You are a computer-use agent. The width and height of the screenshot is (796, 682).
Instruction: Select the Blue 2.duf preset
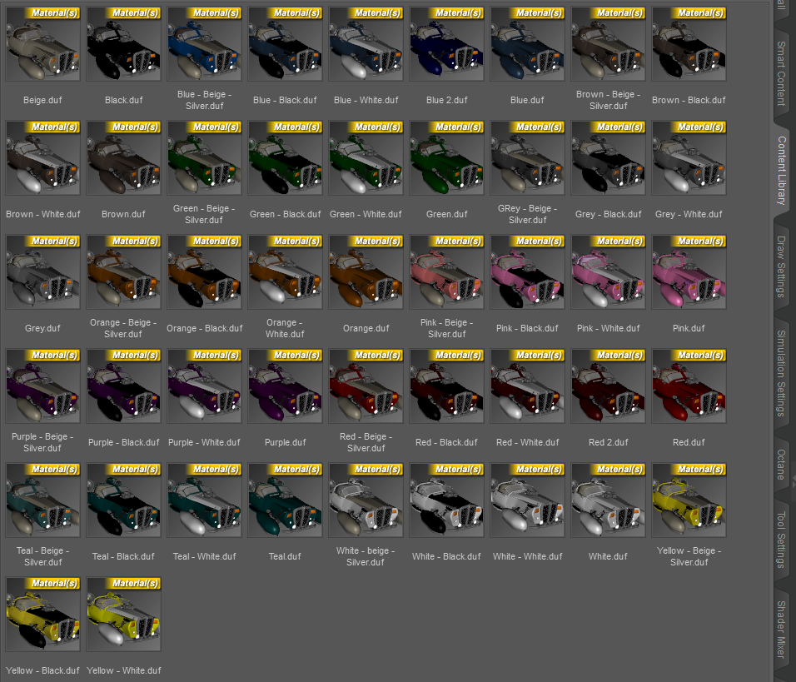click(446, 43)
